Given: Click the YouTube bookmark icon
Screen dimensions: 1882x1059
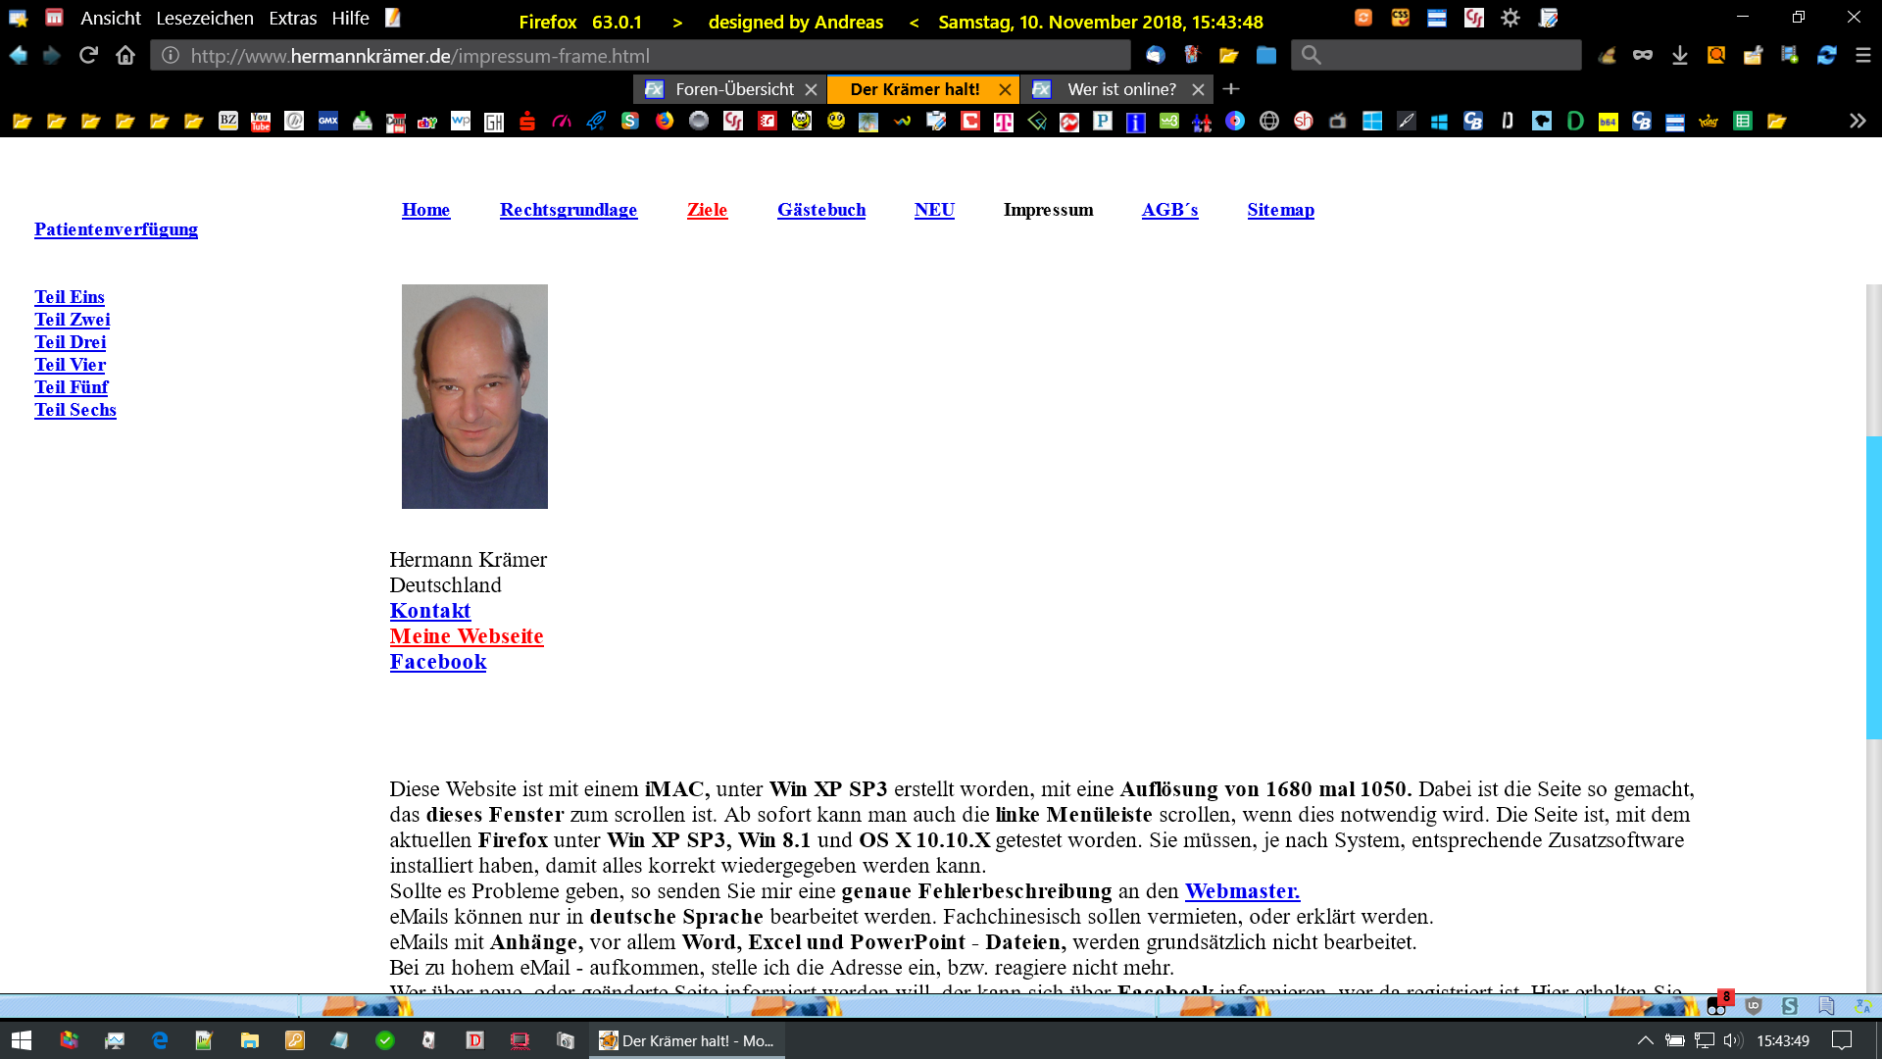Looking at the screenshot, I should [x=261, y=122].
